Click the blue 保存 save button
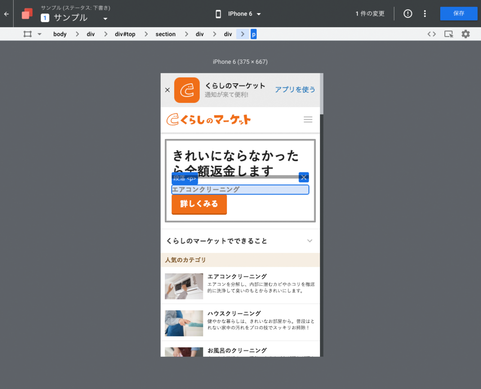Viewport: 481px width, 389px height. tap(458, 14)
